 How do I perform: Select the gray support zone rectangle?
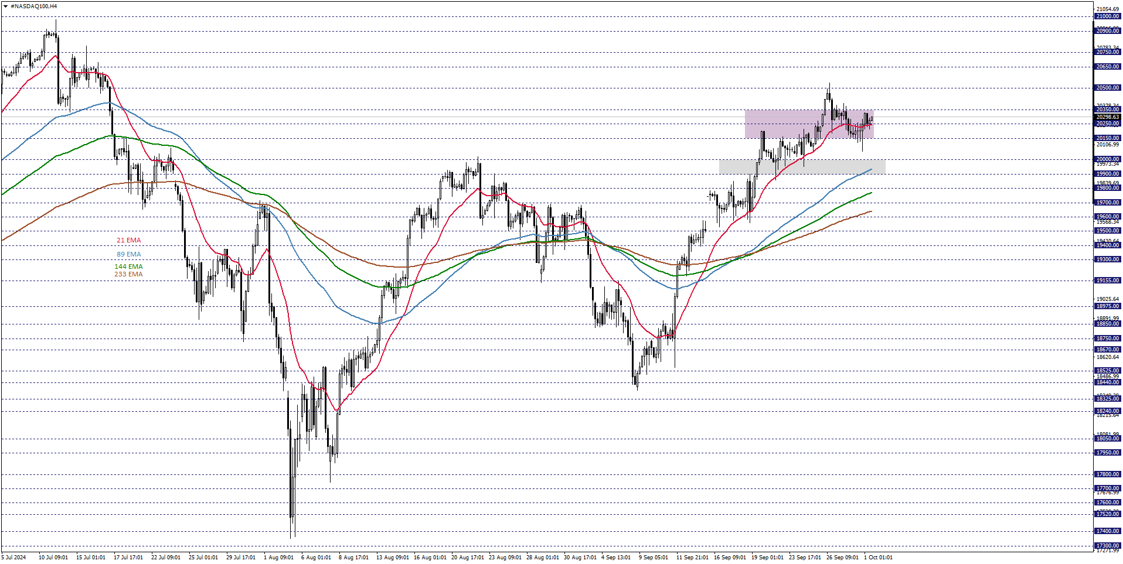pyautogui.click(x=802, y=167)
